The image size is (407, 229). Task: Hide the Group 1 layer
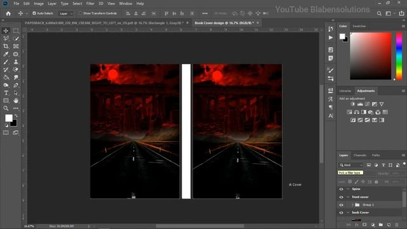(x=341, y=205)
